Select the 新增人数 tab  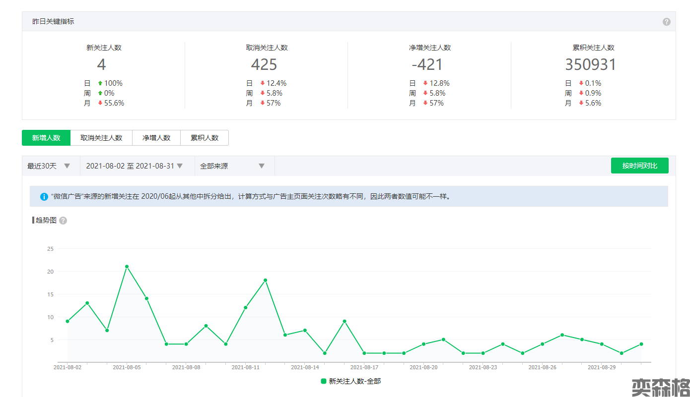coord(46,138)
